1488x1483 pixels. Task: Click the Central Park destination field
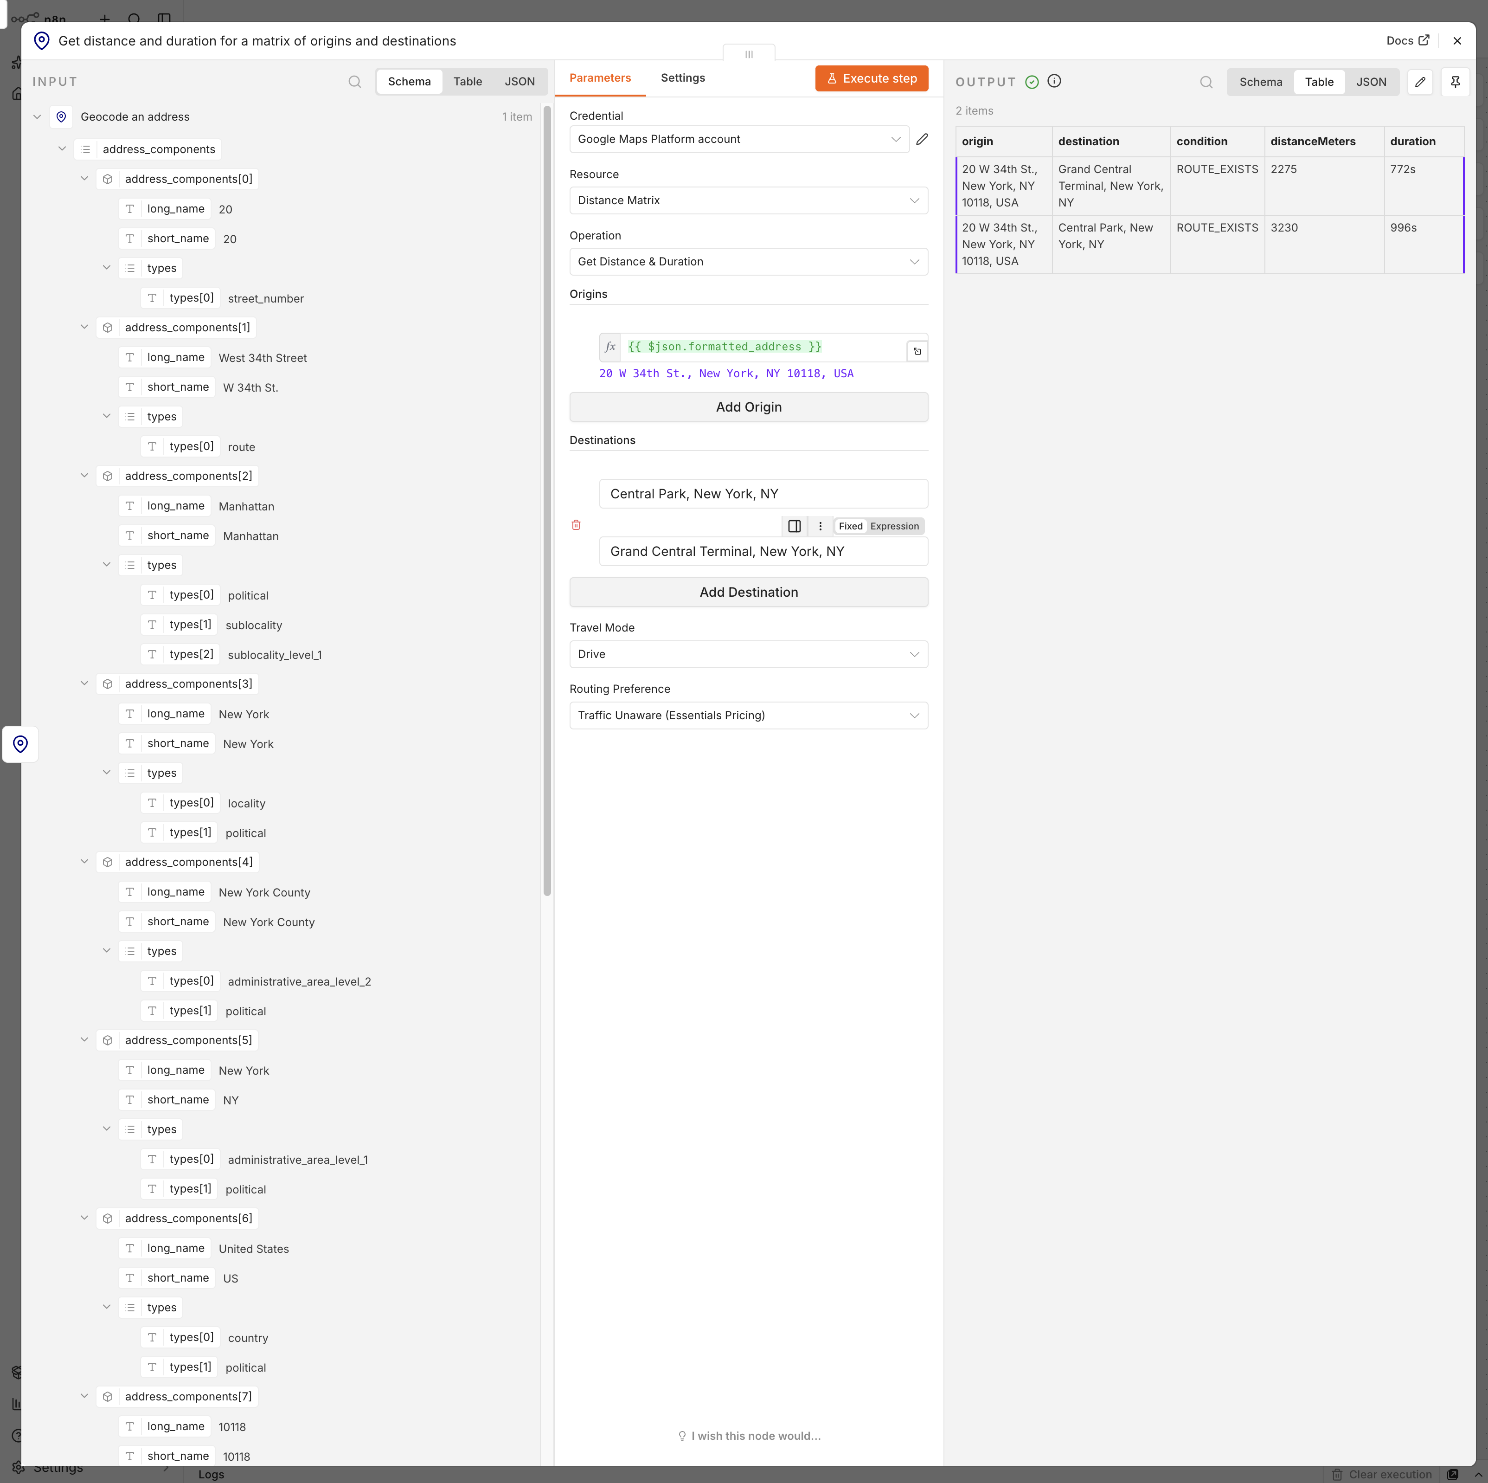click(763, 494)
